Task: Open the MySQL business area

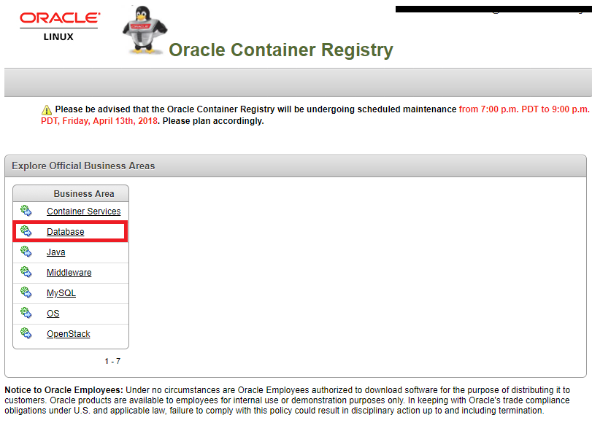Action: [x=61, y=292]
